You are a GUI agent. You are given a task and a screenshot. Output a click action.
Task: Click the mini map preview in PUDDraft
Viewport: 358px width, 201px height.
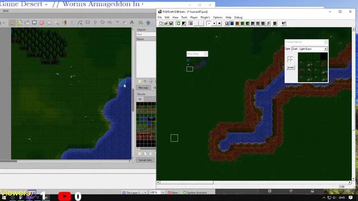tap(197, 65)
